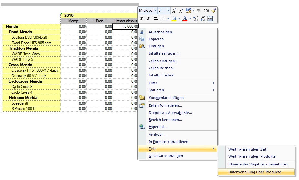Decrease decimal places
The width and height of the screenshot is (299, 180).
pyautogui.click(x=203, y=18)
